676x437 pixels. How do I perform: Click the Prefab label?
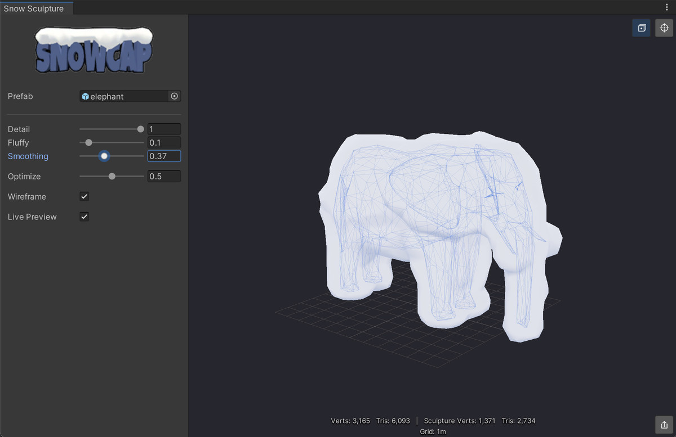coord(20,96)
